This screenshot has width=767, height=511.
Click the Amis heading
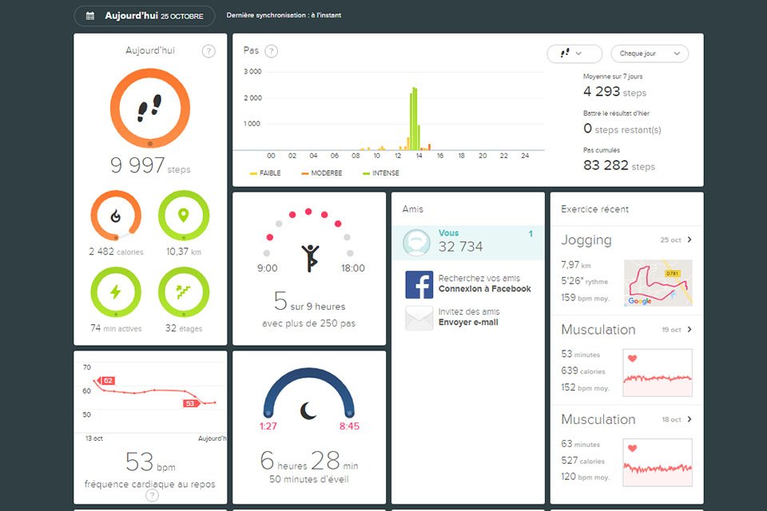coord(413,209)
